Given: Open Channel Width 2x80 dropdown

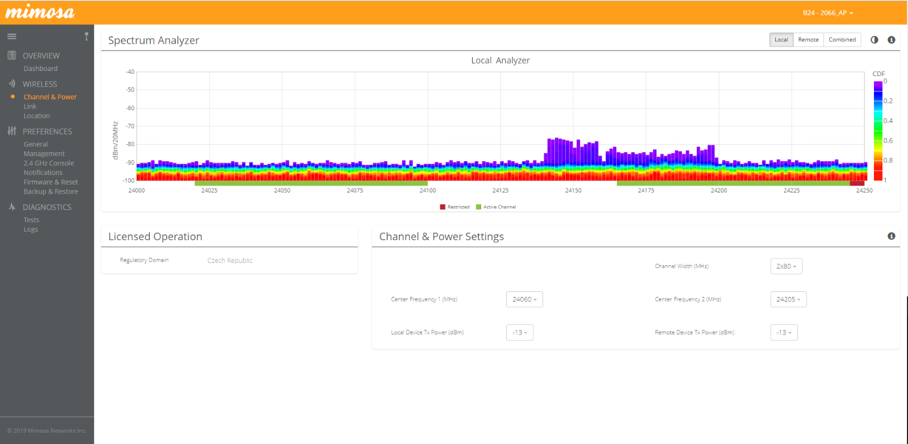Looking at the screenshot, I should pyautogui.click(x=786, y=266).
